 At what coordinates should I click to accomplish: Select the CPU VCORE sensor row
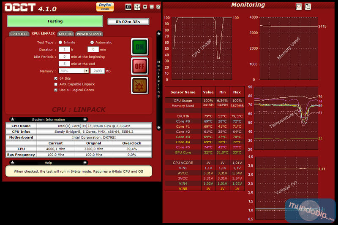point(205,163)
